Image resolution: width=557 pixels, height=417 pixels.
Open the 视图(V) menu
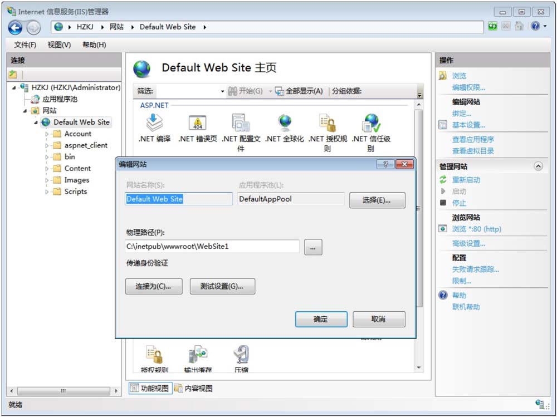pyautogui.click(x=59, y=45)
